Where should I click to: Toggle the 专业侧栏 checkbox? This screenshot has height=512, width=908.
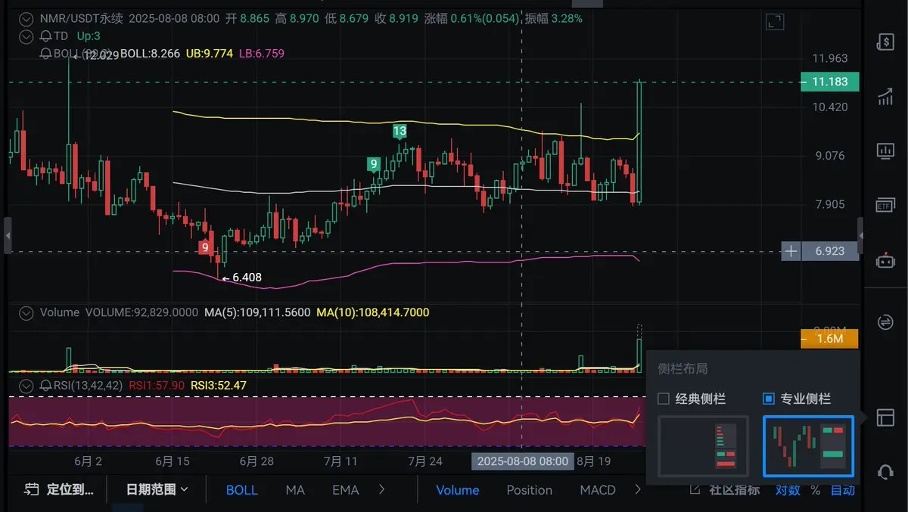coord(768,399)
